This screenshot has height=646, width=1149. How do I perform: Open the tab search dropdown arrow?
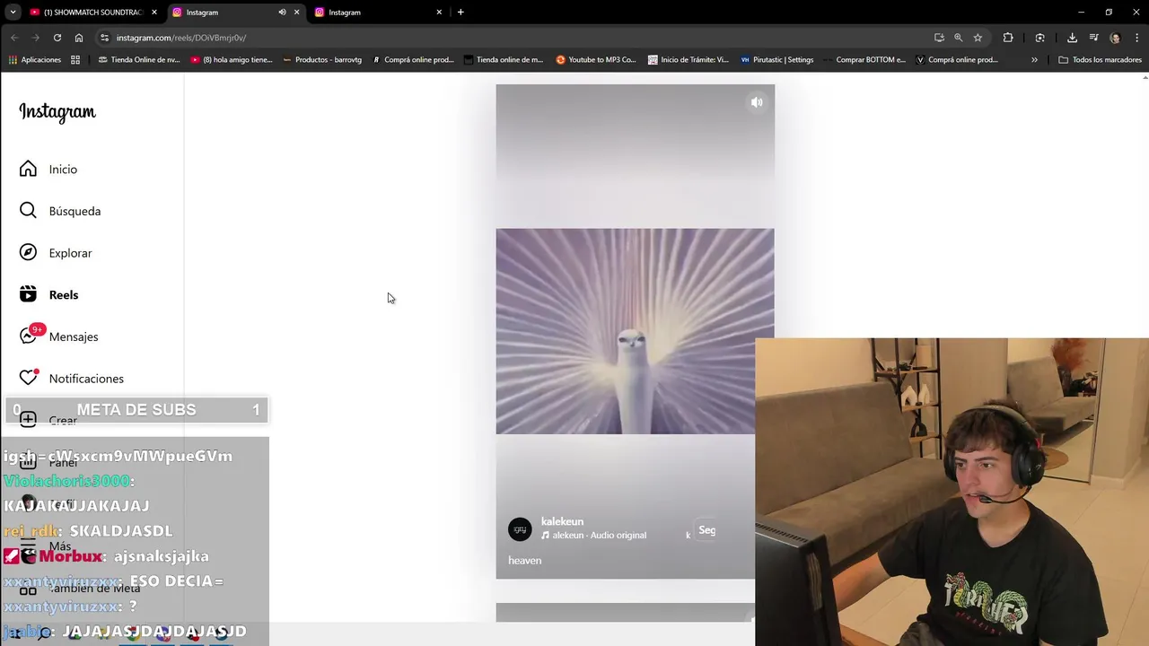point(13,13)
